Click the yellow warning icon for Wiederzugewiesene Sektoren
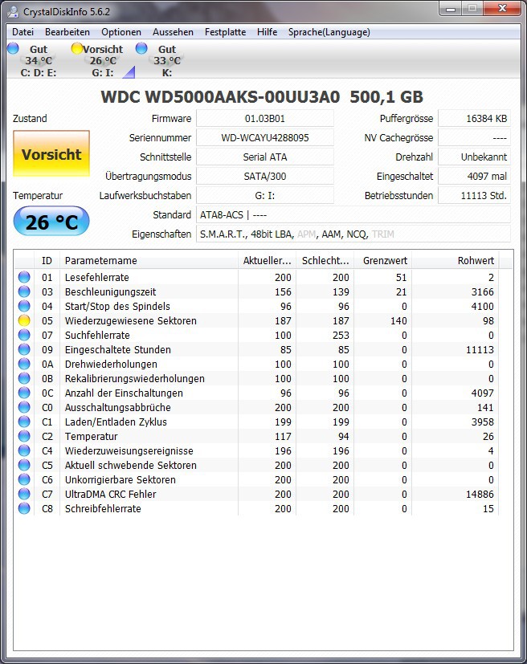Viewport: 527px width, 664px height. click(24, 320)
